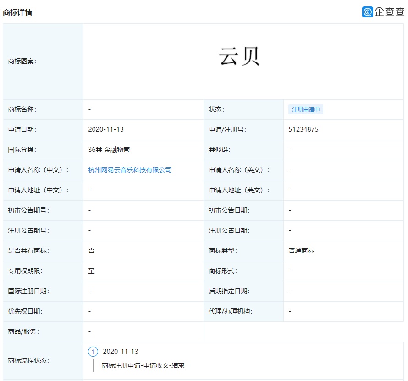The image size is (408, 381).
Task: Click the 注册申请中 status badge
Action: (305, 109)
